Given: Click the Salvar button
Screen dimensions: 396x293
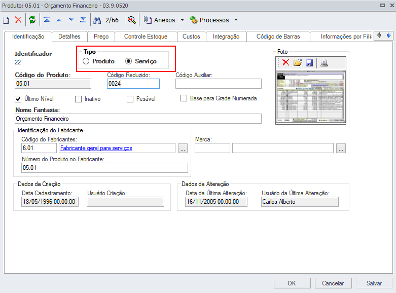Looking at the screenshot, I should [374, 283].
